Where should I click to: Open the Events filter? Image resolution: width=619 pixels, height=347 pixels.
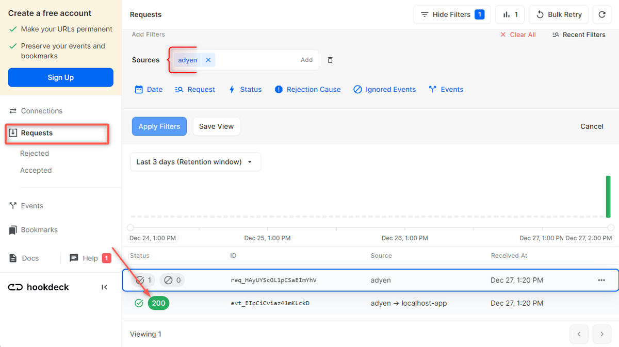point(446,89)
